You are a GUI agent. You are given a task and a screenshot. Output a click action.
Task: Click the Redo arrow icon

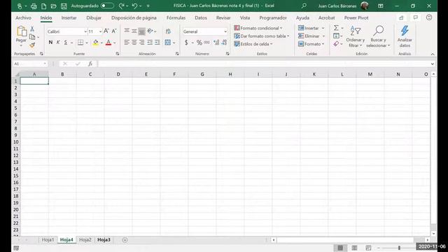121,6
